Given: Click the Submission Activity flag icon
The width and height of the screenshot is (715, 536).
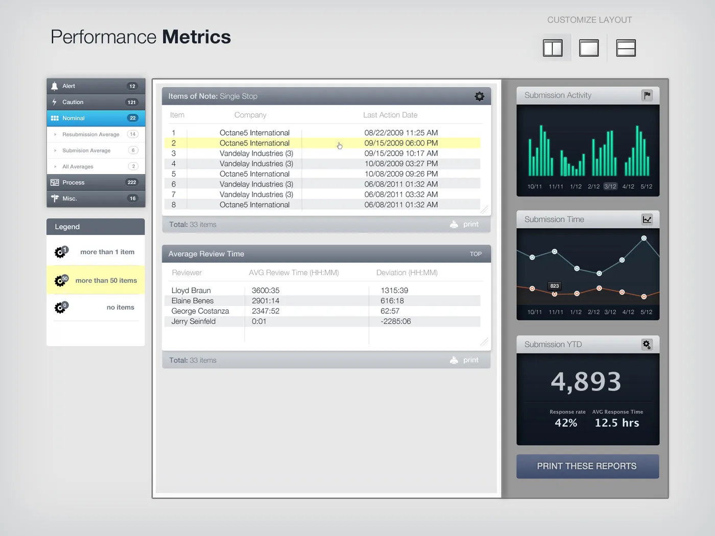Looking at the screenshot, I should point(647,95).
